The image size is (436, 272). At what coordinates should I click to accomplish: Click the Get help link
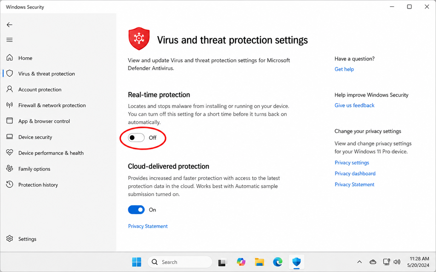coord(344,69)
